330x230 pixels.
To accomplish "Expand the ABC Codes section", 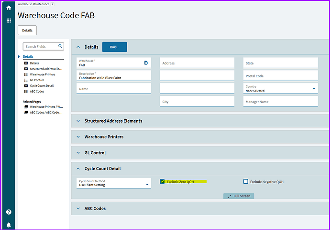I will click(x=78, y=209).
